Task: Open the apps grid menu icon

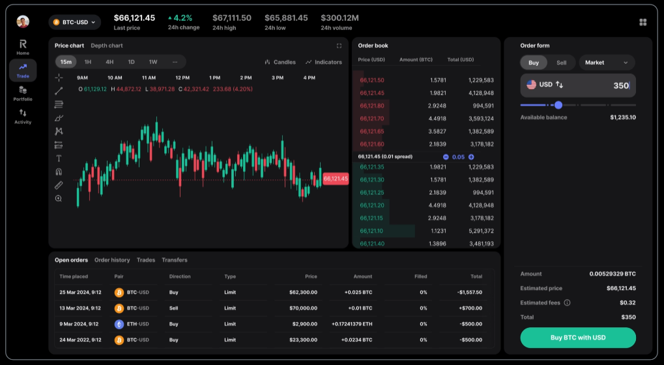Action: (x=643, y=22)
